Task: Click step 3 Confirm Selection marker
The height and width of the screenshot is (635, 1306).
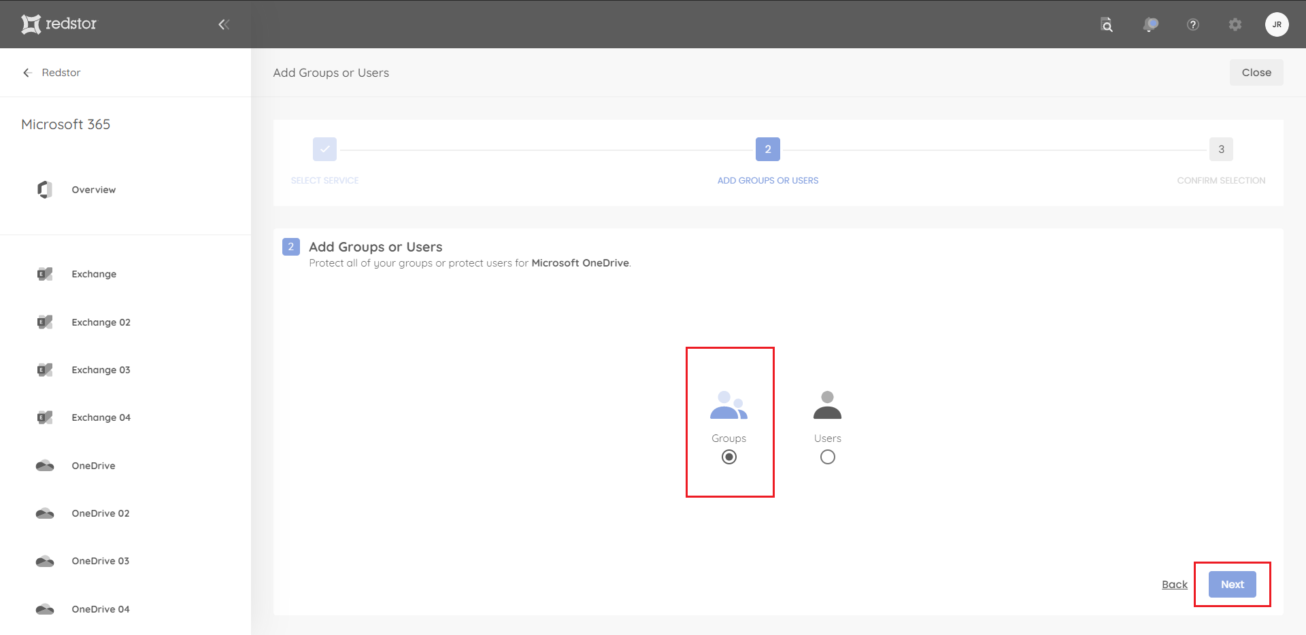Action: [1221, 149]
